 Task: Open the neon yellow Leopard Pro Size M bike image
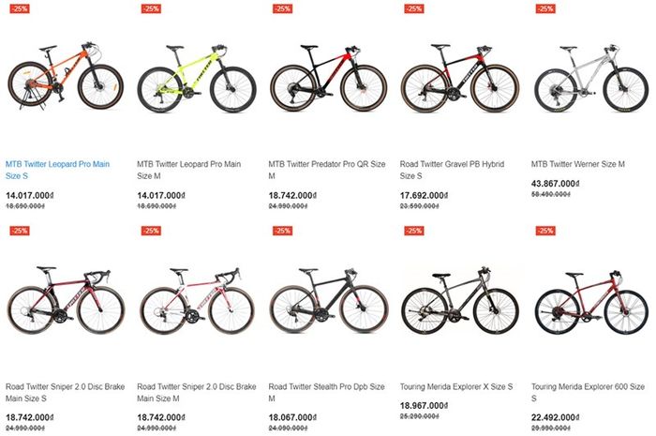[x=197, y=78]
